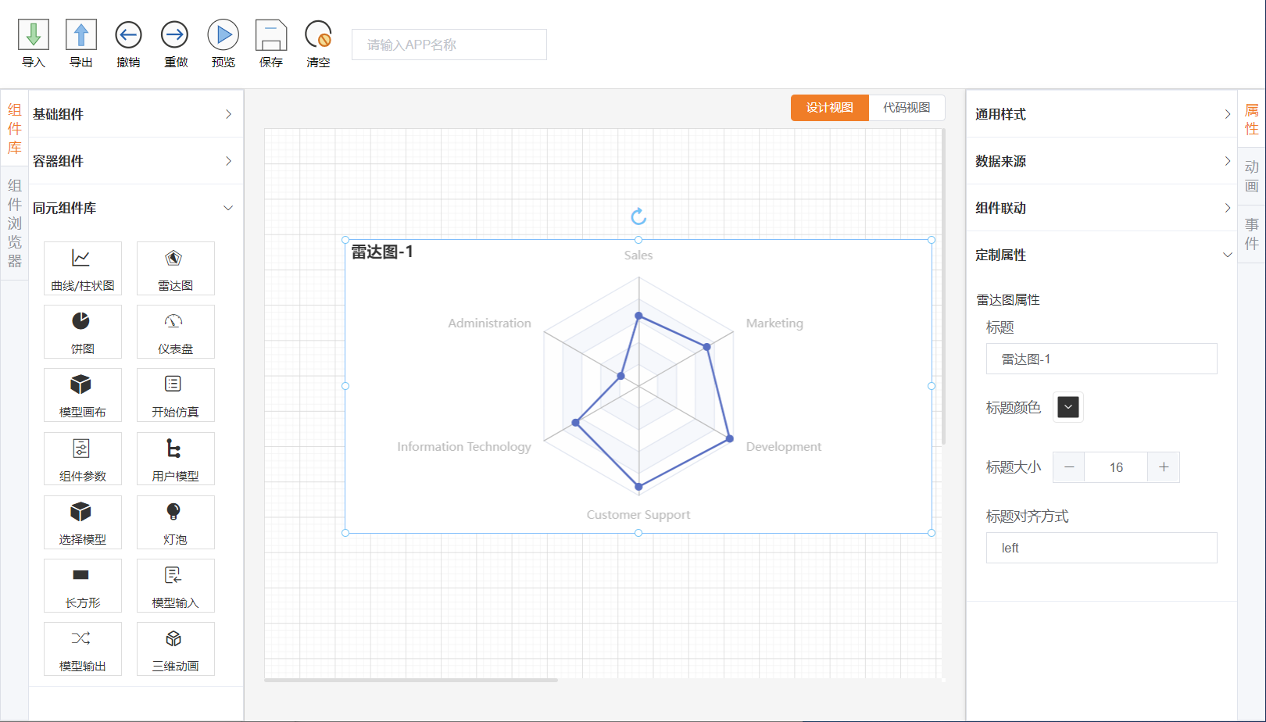The image size is (1266, 722).
Task: Expand the 组件联动 panel
Action: point(1102,208)
